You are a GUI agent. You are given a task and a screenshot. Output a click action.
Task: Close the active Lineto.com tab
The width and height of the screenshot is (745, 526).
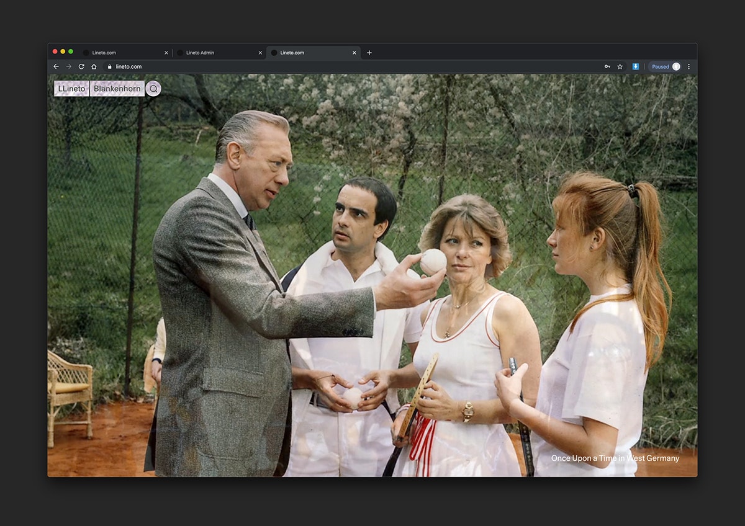[354, 53]
